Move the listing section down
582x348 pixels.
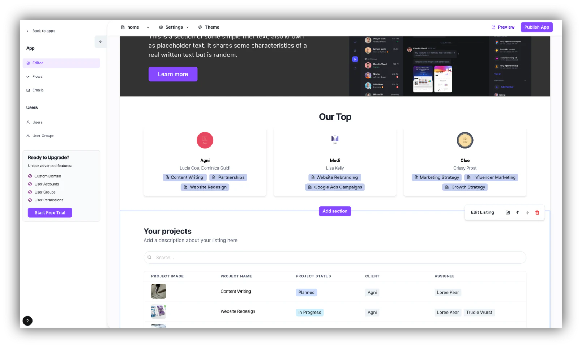click(x=527, y=213)
